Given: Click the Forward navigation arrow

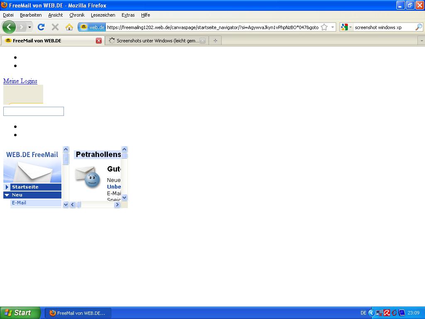Looking at the screenshot, I should (x=22, y=27).
